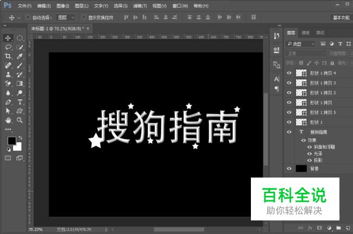This screenshot has width=353, height=234.
Task: Open the Character panel icon
Action: point(276,79)
